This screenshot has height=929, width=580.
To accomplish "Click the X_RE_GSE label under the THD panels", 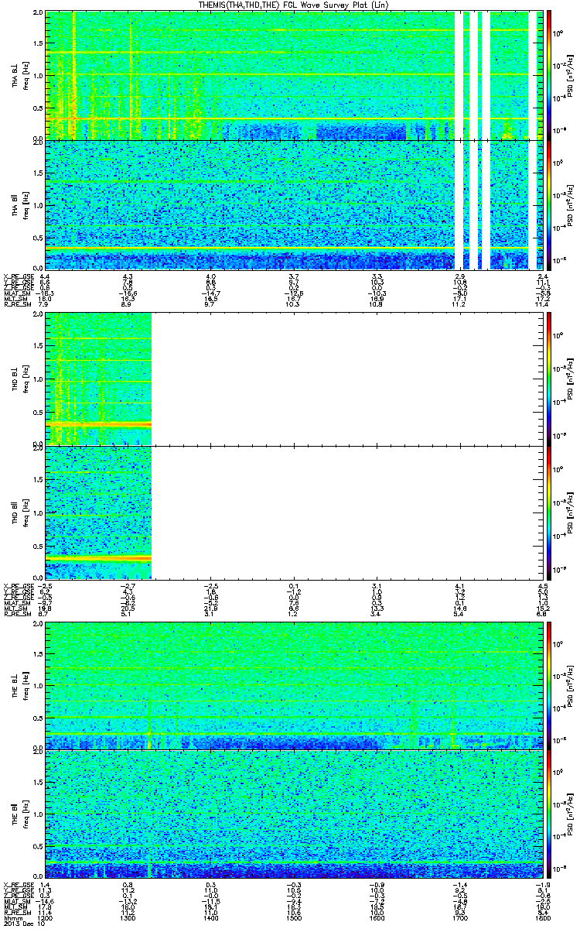I will click(x=18, y=585).
